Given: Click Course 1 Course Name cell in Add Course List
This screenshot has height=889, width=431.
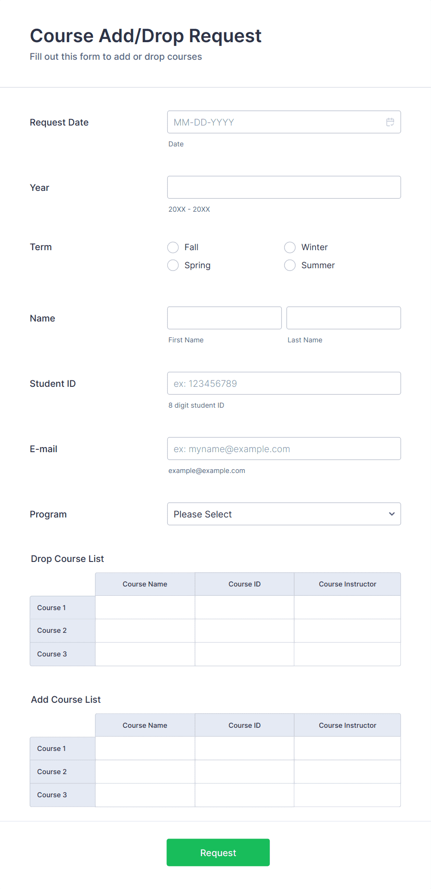Looking at the screenshot, I should click(x=145, y=748).
